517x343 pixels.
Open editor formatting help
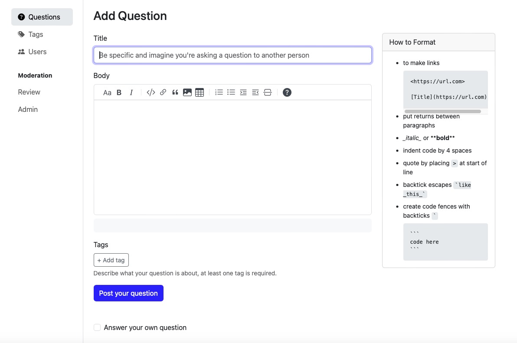pyautogui.click(x=287, y=92)
